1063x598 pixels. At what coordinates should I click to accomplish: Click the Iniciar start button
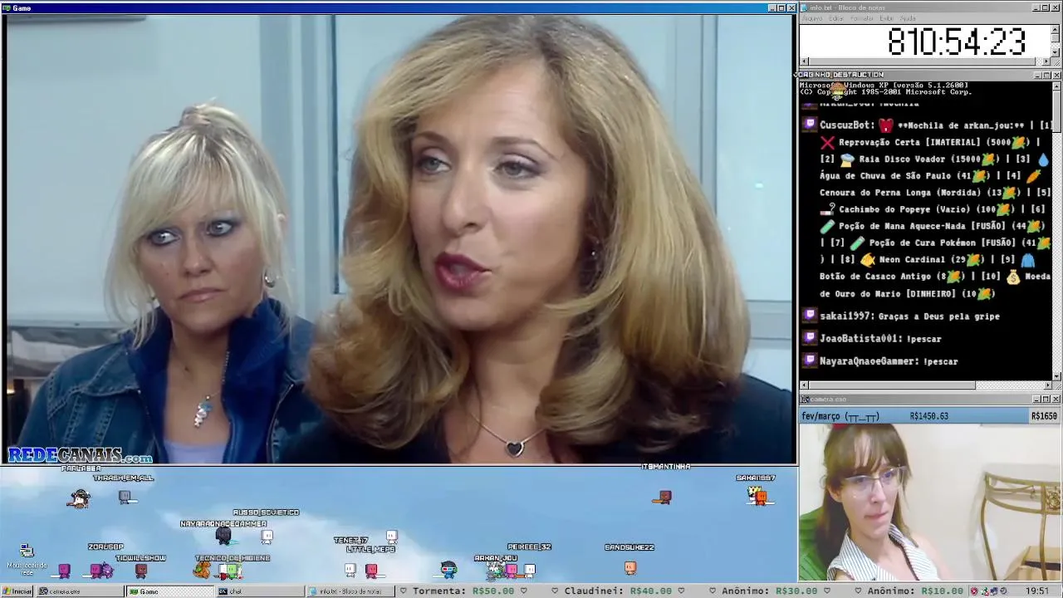tap(17, 591)
